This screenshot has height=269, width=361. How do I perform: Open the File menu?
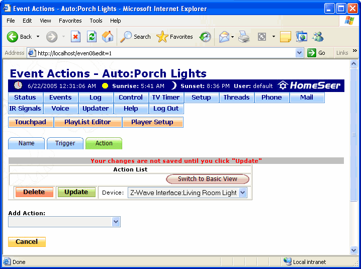(x=11, y=21)
